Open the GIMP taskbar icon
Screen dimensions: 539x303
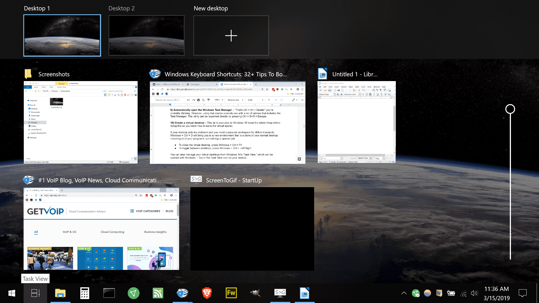(x=255, y=293)
